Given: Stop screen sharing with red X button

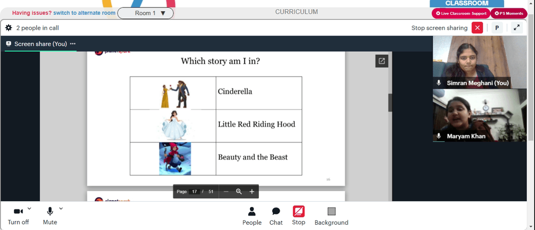Looking at the screenshot, I should (x=477, y=28).
